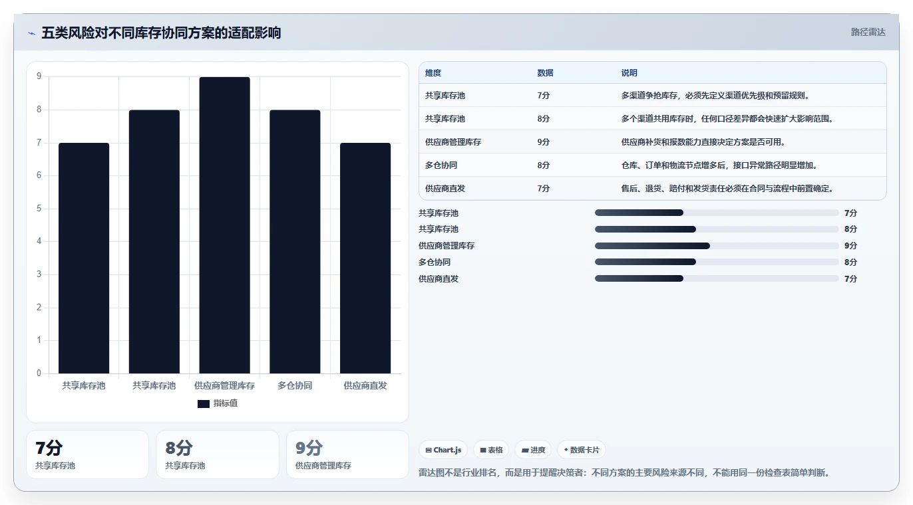913x505 pixels.
Task: Click the 路径雷达 label in the header
Action: point(868,32)
